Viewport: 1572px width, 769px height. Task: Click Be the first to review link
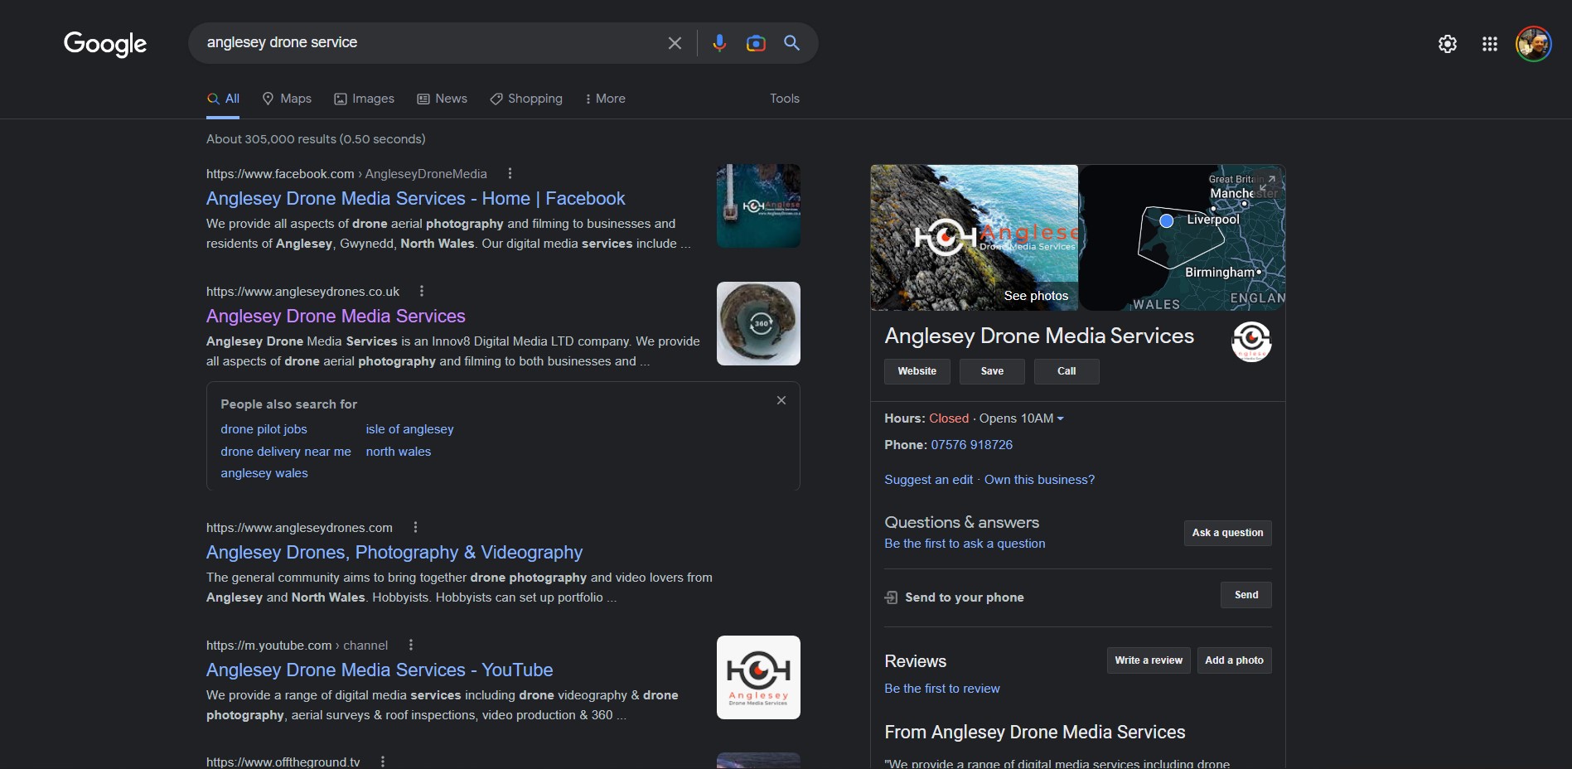click(942, 689)
